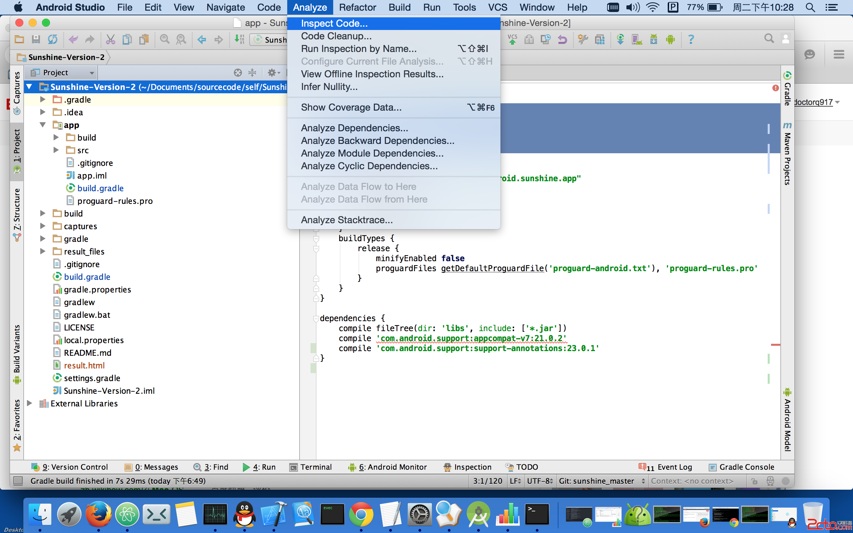Choose Code Cleanup from Analyze menu
The width and height of the screenshot is (853, 533).
click(336, 36)
